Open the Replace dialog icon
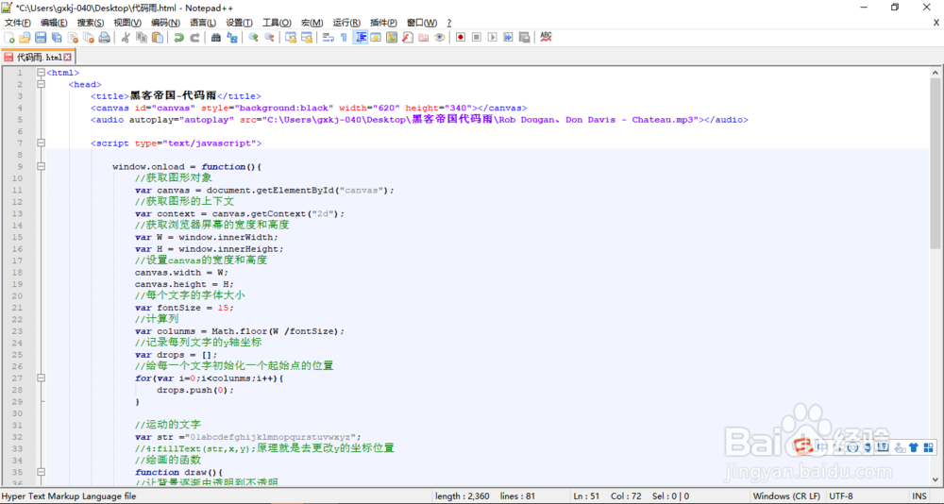The height and width of the screenshot is (504, 944). click(x=232, y=38)
